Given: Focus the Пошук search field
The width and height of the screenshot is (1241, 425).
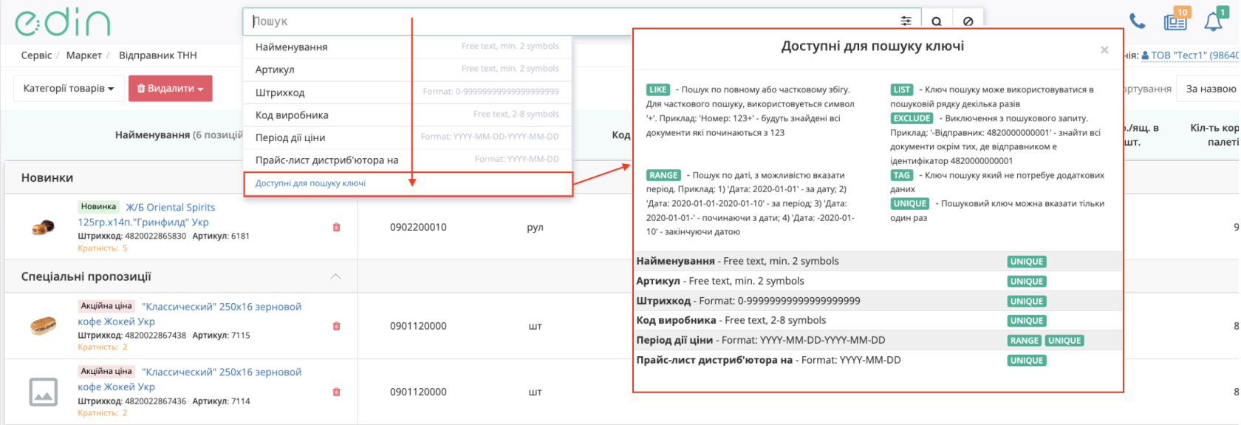Looking at the screenshot, I should click(x=569, y=21).
